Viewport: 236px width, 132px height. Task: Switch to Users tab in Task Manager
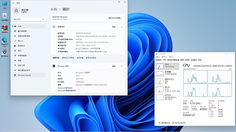click(x=187, y=60)
